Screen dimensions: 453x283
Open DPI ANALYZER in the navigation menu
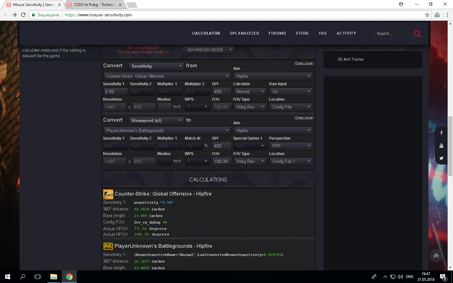[244, 33]
